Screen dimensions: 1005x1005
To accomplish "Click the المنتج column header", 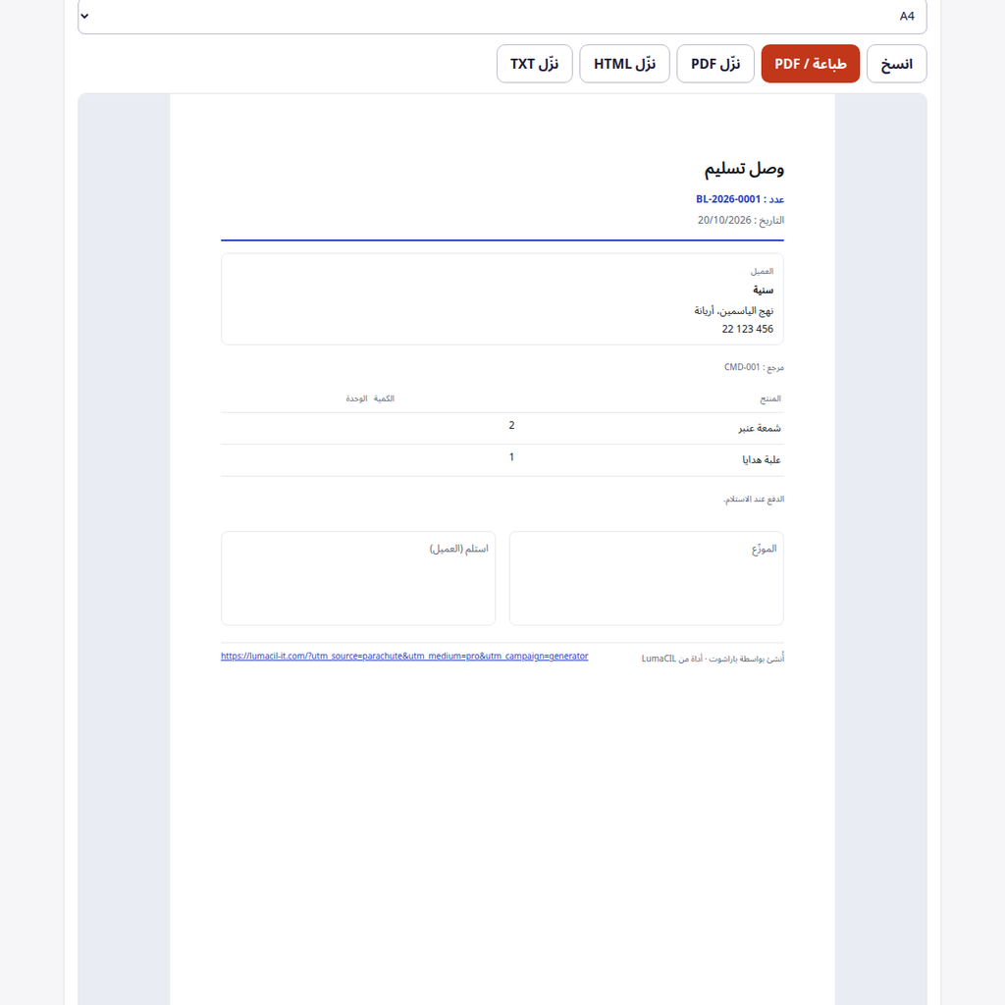I will pyautogui.click(x=769, y=398).
